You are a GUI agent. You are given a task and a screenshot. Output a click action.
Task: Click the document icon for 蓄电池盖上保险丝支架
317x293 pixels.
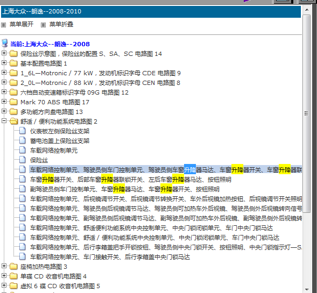pyautogui.click(x=23, y=140)
